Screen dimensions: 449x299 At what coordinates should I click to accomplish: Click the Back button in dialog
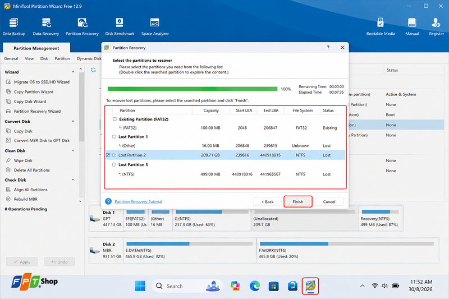point(268,202)
